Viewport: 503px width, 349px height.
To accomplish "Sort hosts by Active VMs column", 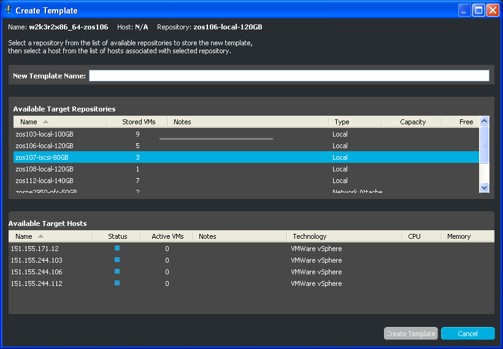I will pos(167,236).
